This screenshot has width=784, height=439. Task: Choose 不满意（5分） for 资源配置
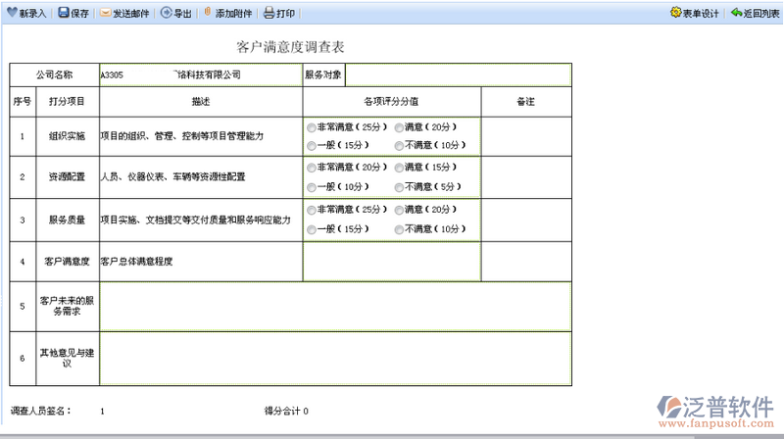[x=399, y=186]
